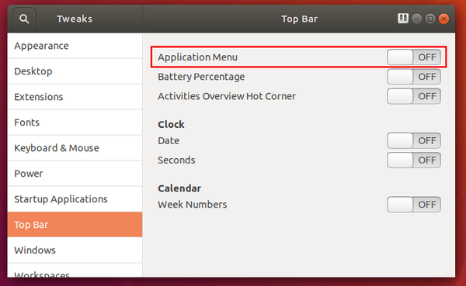The image size is (466, 286).
Task: Open the Windows section
Action: 75,250
